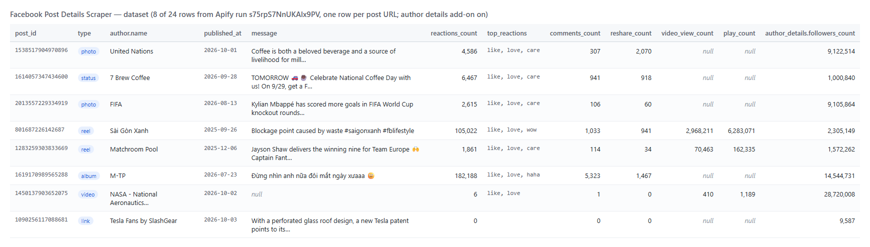Click the link badge for Tesla Fans
Image resolution: width=870 pixels, height=247 pixels.
[x=85, y=221]
